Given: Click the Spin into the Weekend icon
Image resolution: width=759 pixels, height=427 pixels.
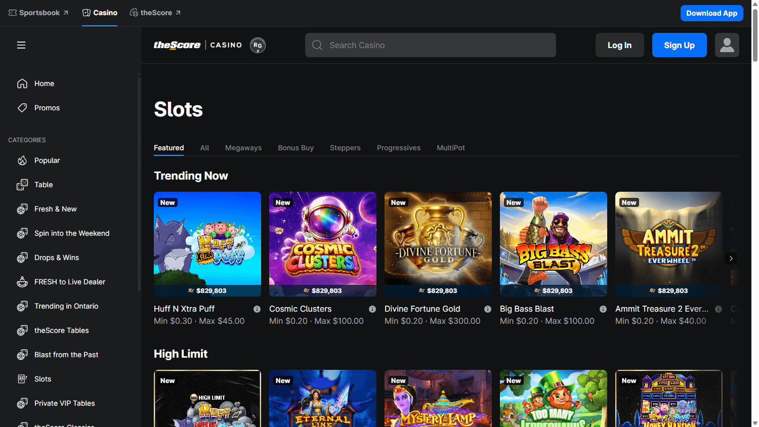Looking at the screenshot, I should click(x=22, y=233).
